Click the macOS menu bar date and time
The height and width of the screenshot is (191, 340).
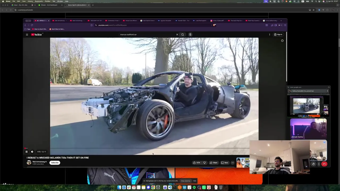click(332, 1)
